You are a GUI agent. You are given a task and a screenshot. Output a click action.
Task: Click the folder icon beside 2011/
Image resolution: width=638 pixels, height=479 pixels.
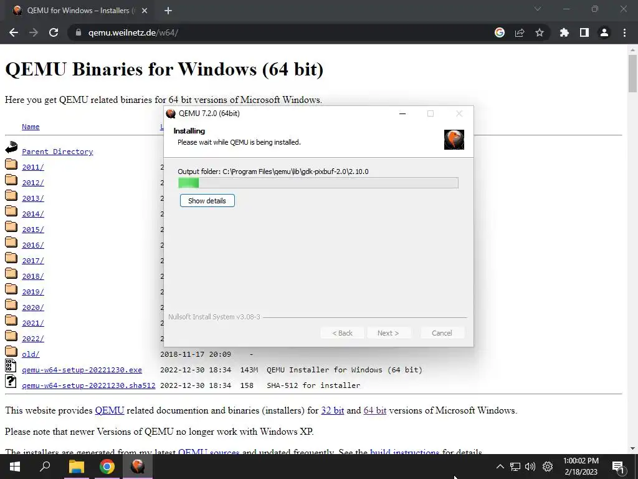tap(11, 164)
